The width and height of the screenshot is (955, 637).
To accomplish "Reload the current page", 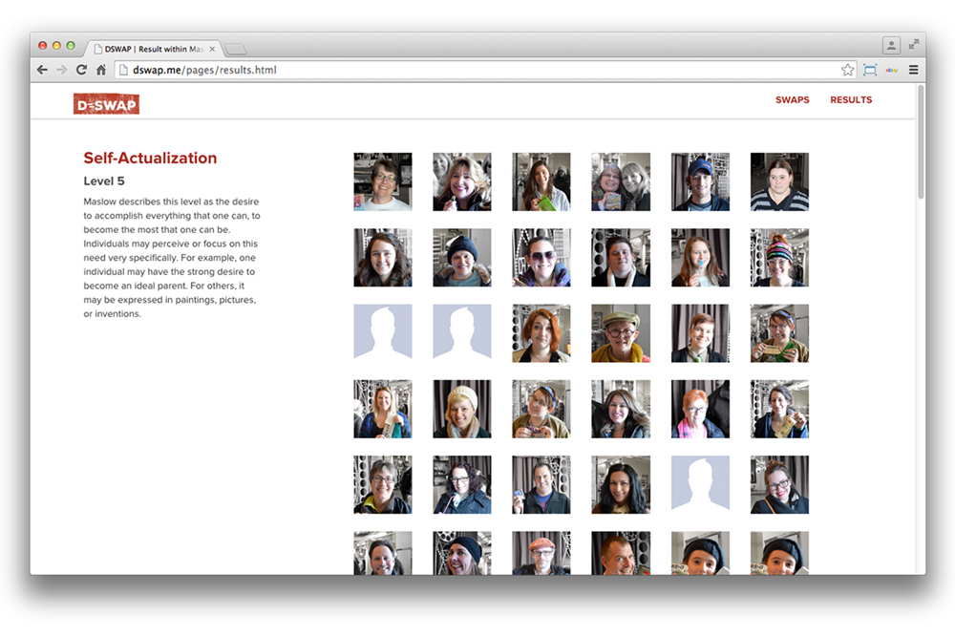I will 81,70.
